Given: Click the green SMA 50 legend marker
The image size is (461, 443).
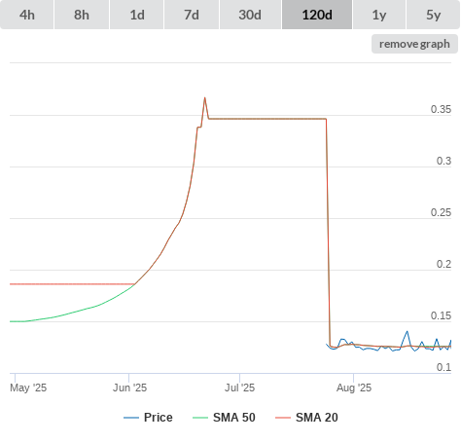Looking at the screenshot, I should click(x=200, y=418).
